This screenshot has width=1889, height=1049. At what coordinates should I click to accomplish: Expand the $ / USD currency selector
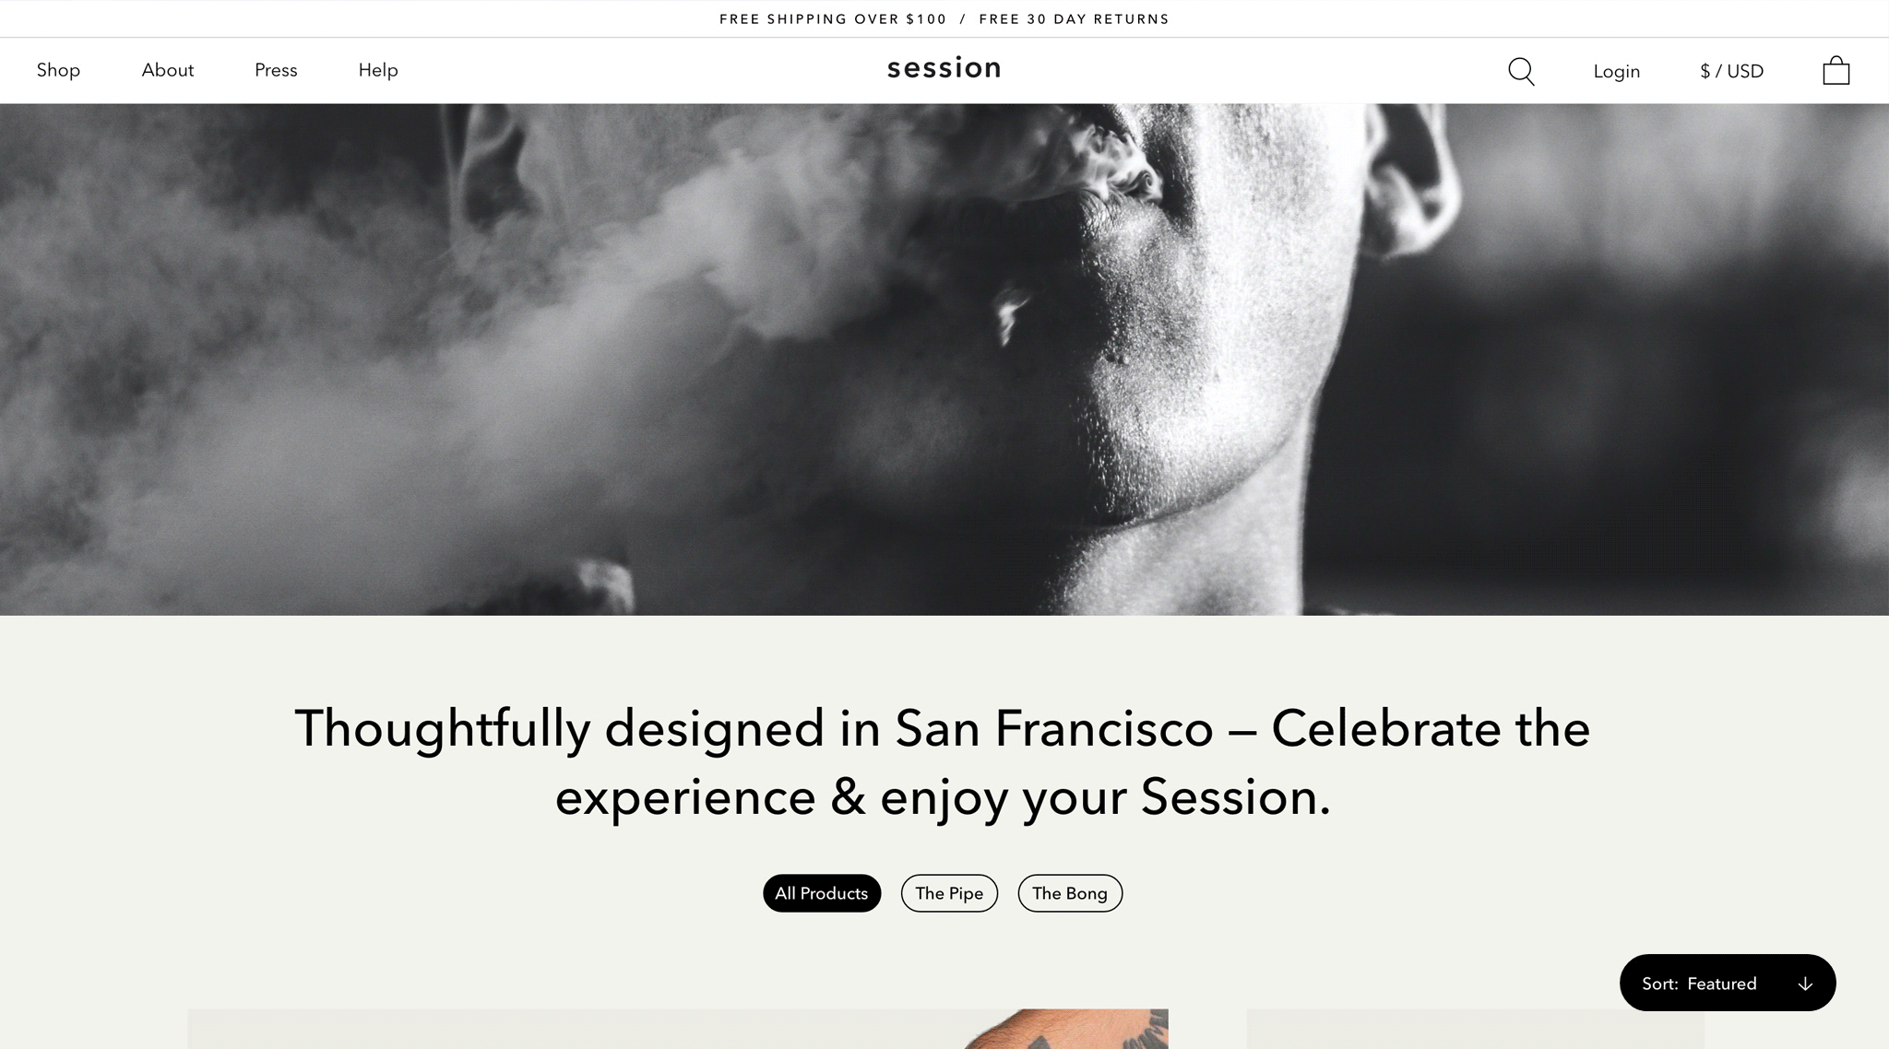click(x=1731, y=71)
